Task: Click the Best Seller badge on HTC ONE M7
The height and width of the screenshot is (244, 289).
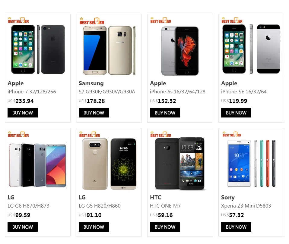Action: pos(161,134)
